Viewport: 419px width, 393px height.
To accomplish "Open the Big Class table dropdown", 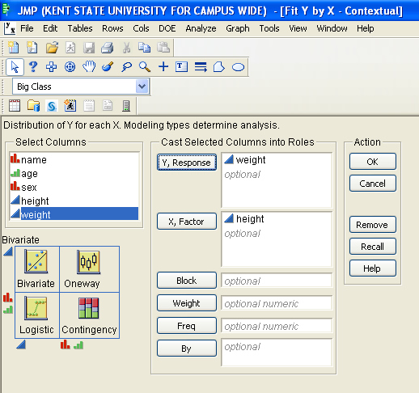I will tap(142, 87).
